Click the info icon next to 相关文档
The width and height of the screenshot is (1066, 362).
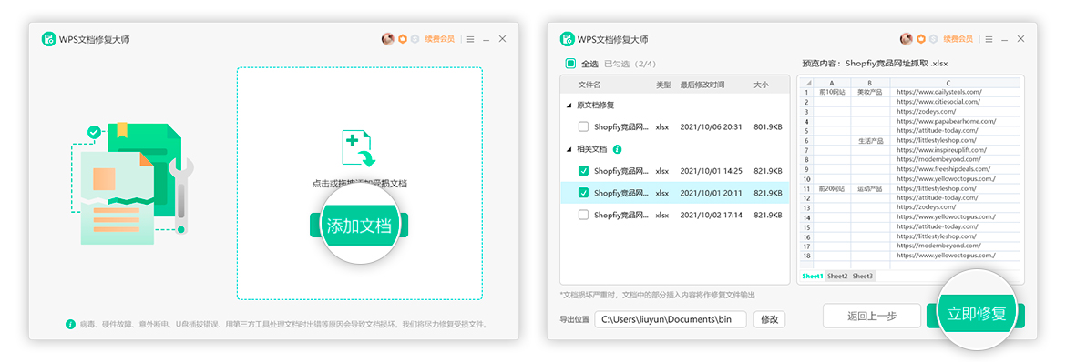click(617, 149)
